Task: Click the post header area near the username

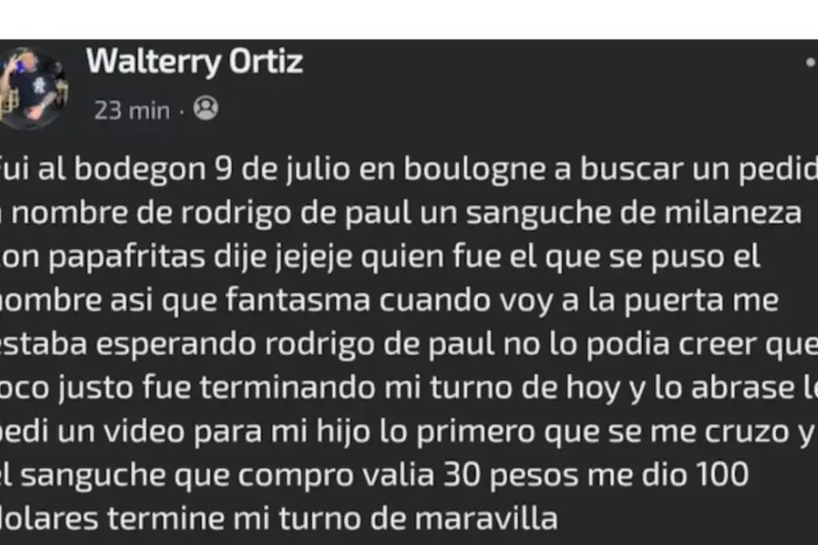Action: tap(194, 62)
